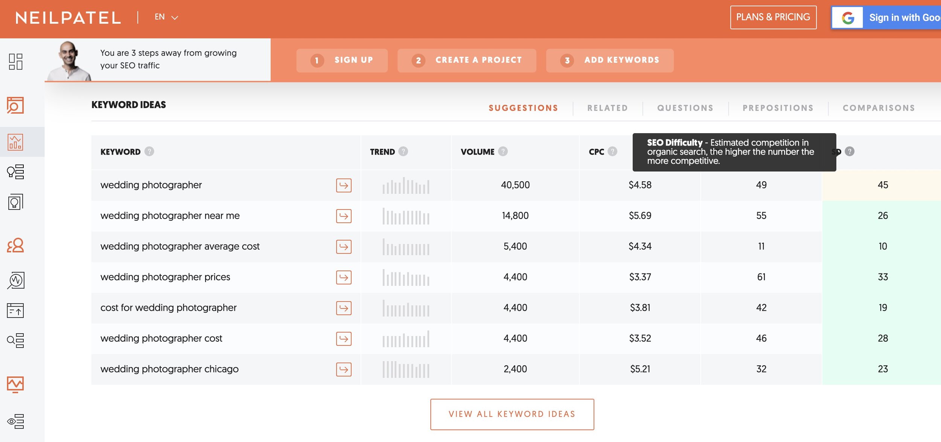Click the trend bars for wedding photographer chicago
The image size is (941, 442).
tap(406, 369)
